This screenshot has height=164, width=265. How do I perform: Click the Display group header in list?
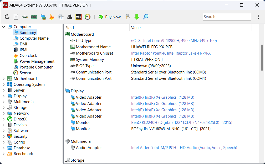[x=75, y=91]
